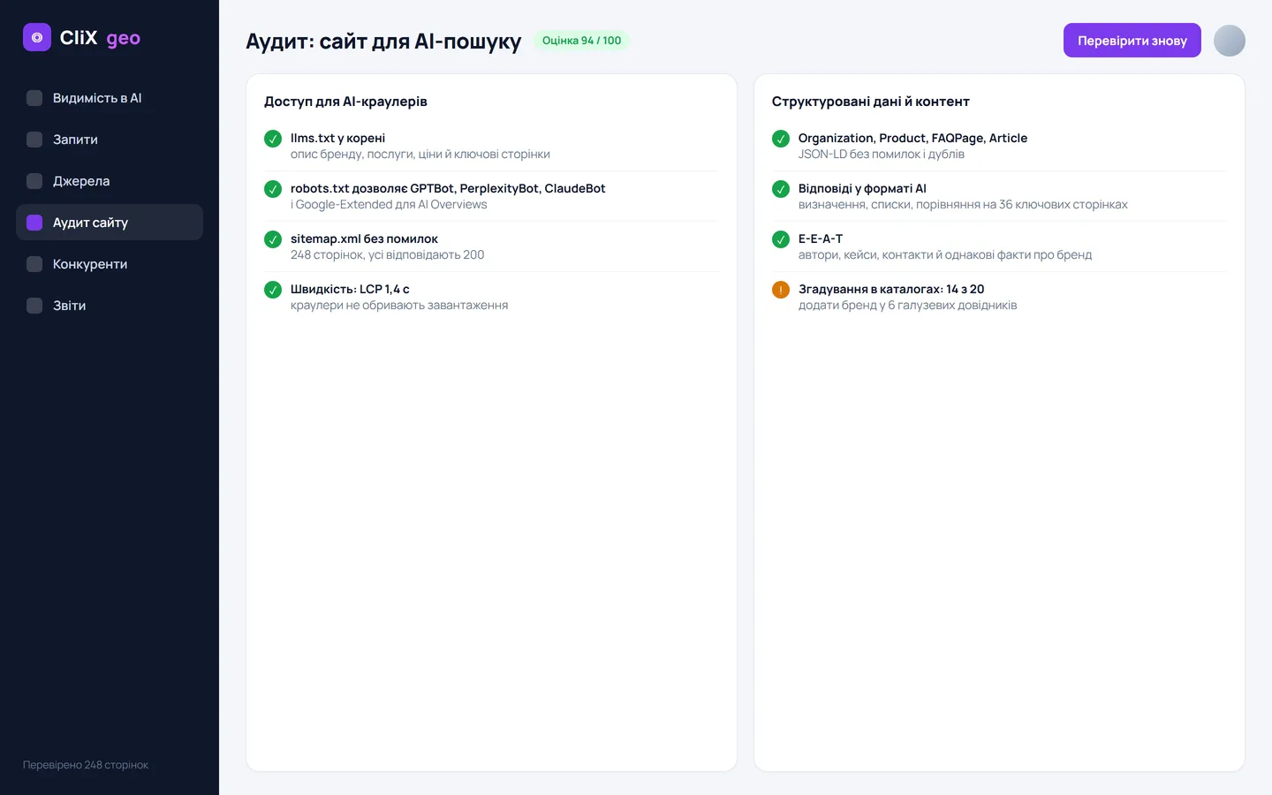
Task: Click the Organization, Product, FAQPage, Article title
Action: (x=912, y=138)
